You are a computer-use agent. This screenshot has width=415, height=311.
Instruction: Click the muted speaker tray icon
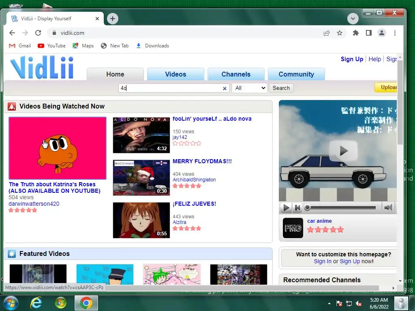(359, 303)
